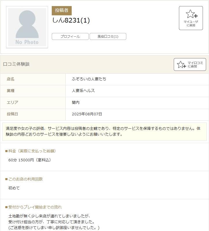Image resolution: width=209 pixels, height=231 pixels.
Task: Click the value 初めて
Action: pos(14,188)
